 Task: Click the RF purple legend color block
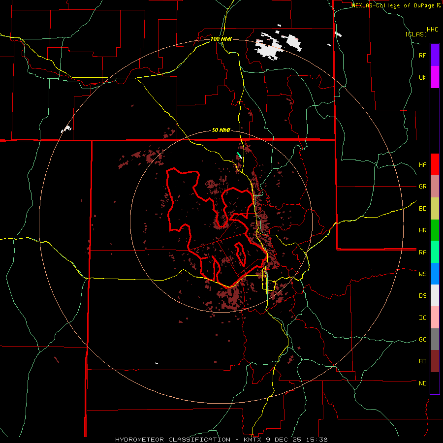[x=435, y=55]
